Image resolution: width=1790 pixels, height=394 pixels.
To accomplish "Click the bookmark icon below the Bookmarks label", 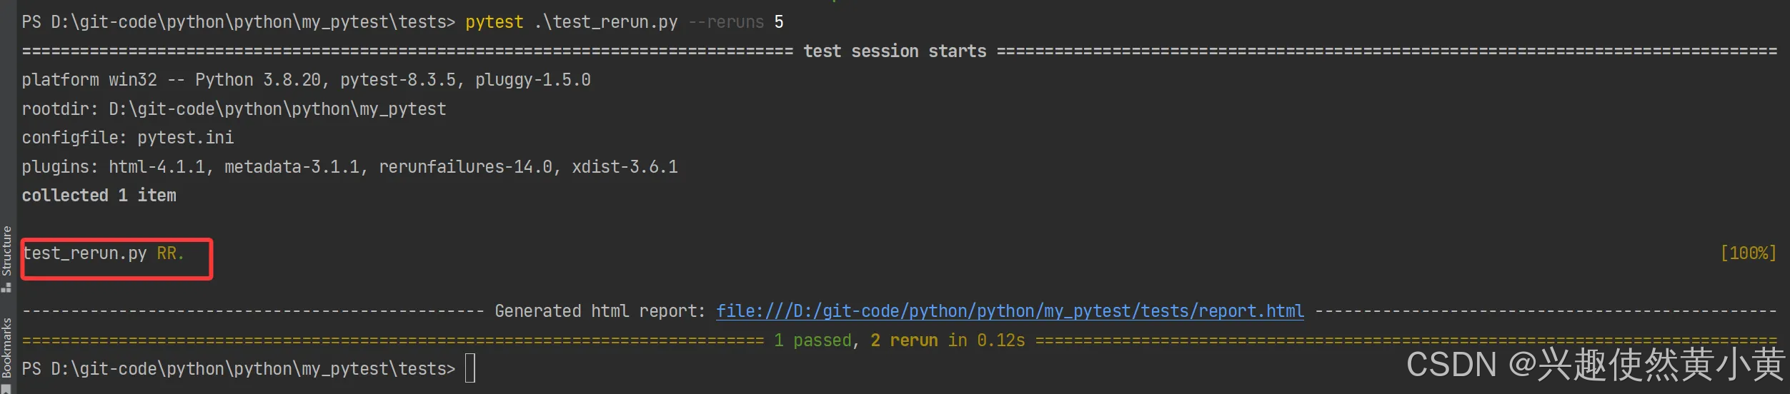I will (x=6, y=389).
